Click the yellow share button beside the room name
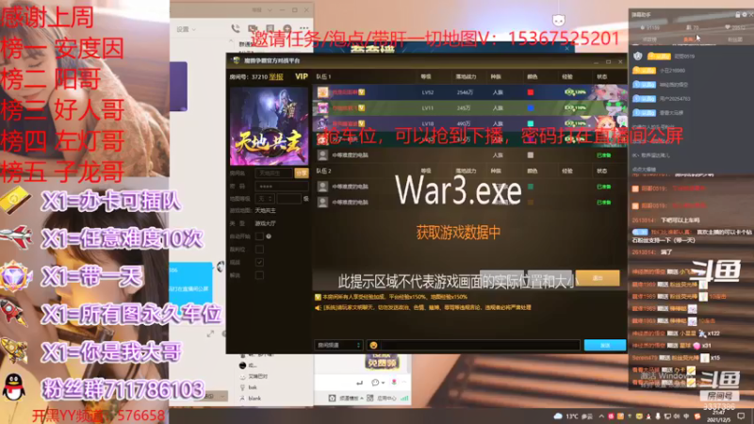The height and width of the screenshot is (424, 754). [x=301, y=173]
